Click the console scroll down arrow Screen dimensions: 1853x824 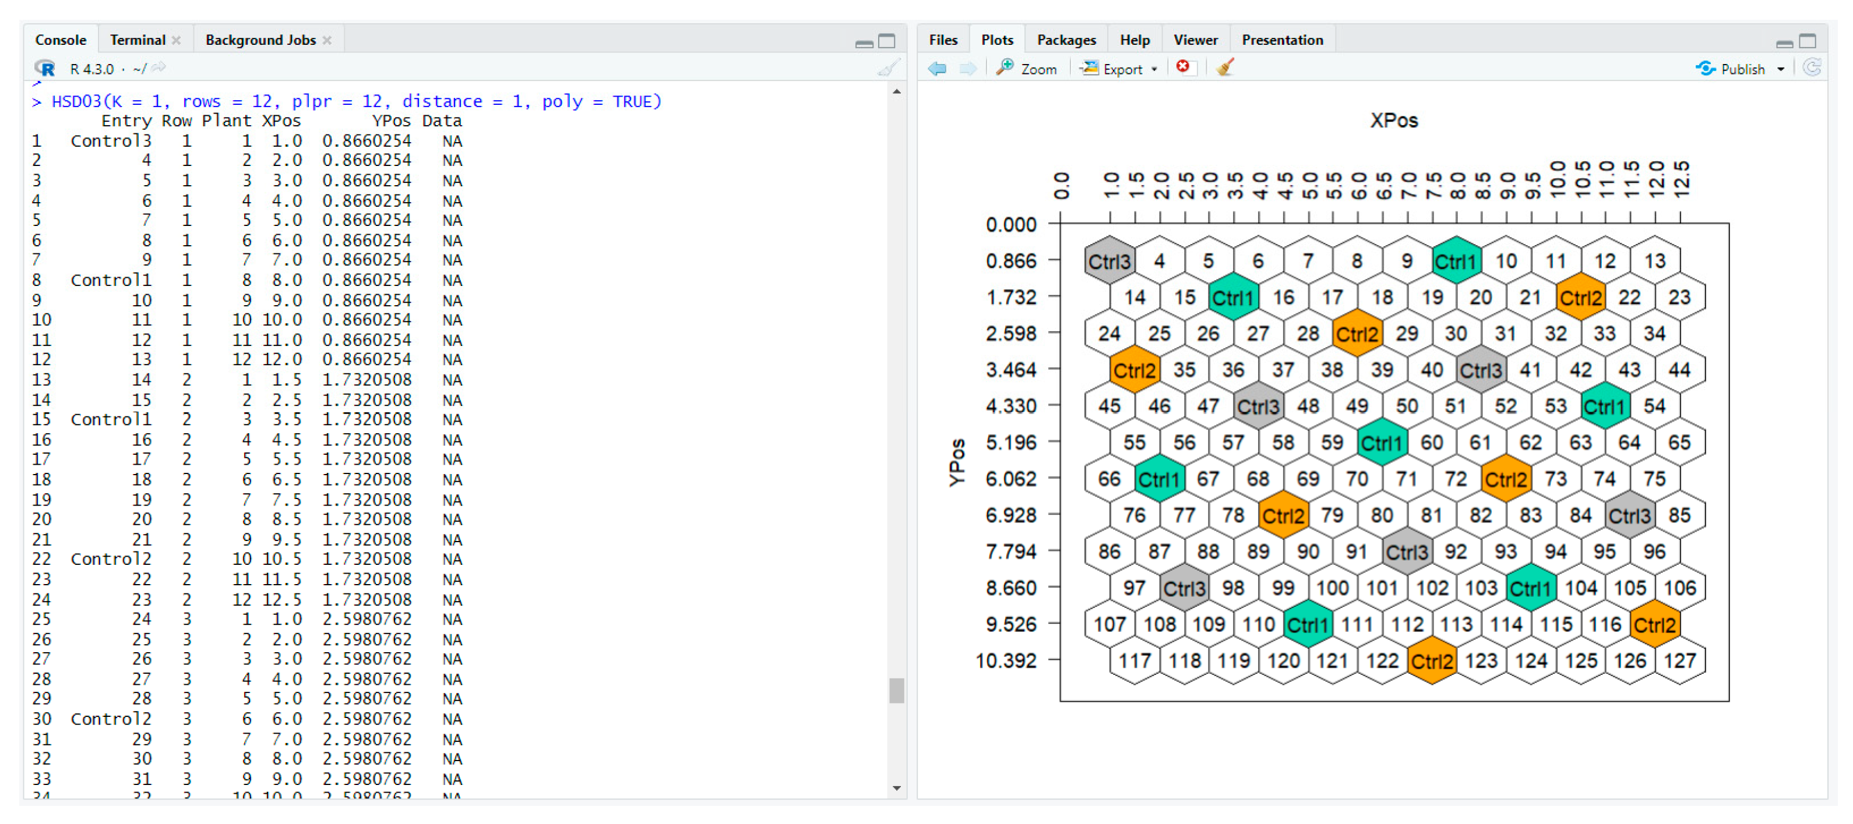pos(896,788)
